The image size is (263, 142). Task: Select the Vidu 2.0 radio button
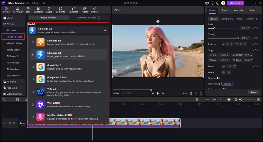click(33, 92)
